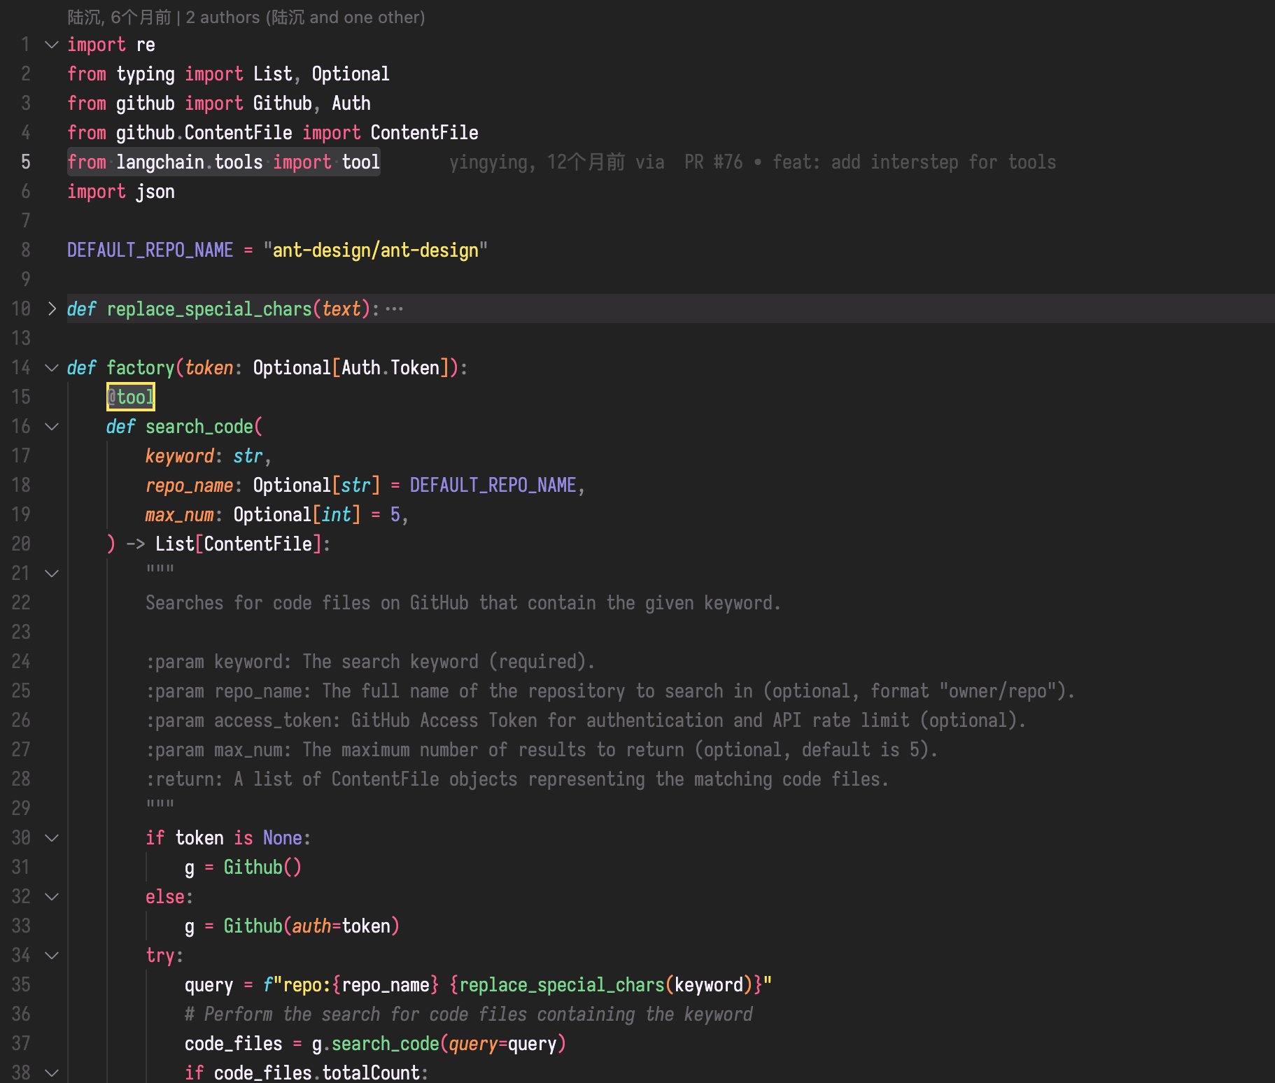The width and height of the screenshot is (1275, 1083).
Task: Click the '# Perform the search' comment line
Action: pos(469,1014)
